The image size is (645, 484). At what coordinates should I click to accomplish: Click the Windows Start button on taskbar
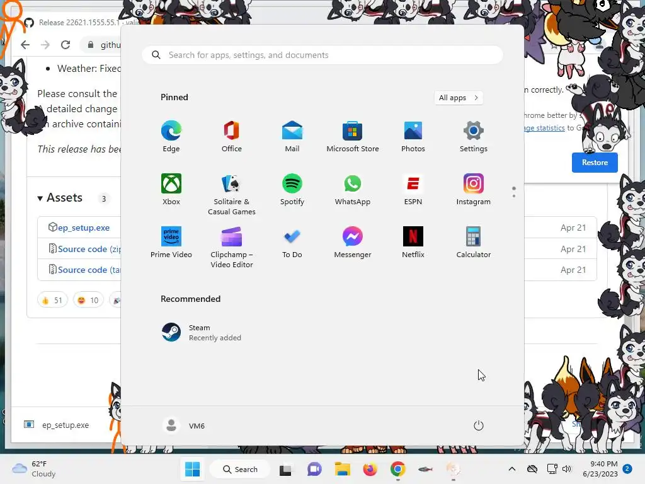(x=192, y=469)
